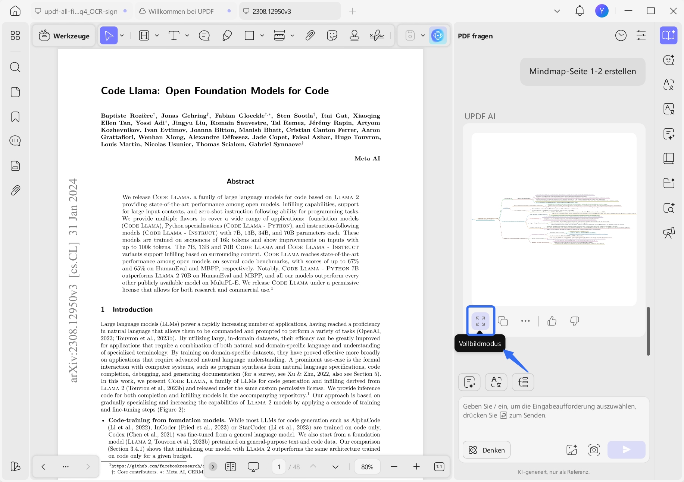The image size is (684, 482).
Task: Open chat history clock icon
Action: [621, 35]
